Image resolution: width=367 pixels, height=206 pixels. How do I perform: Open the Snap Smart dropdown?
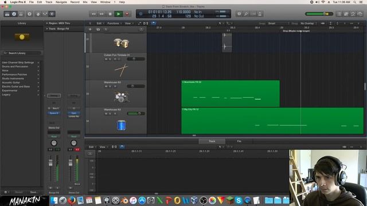click(279, 23)
